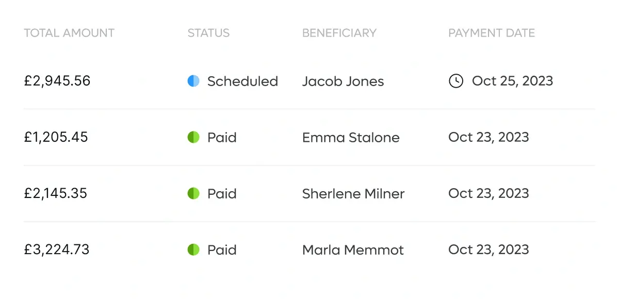The width and height of the screenshot is (619, 301).
Task: Click the blue Scheduled status dot
Action: pos(193,81)
